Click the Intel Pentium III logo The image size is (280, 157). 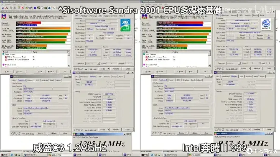coord(266,24)
